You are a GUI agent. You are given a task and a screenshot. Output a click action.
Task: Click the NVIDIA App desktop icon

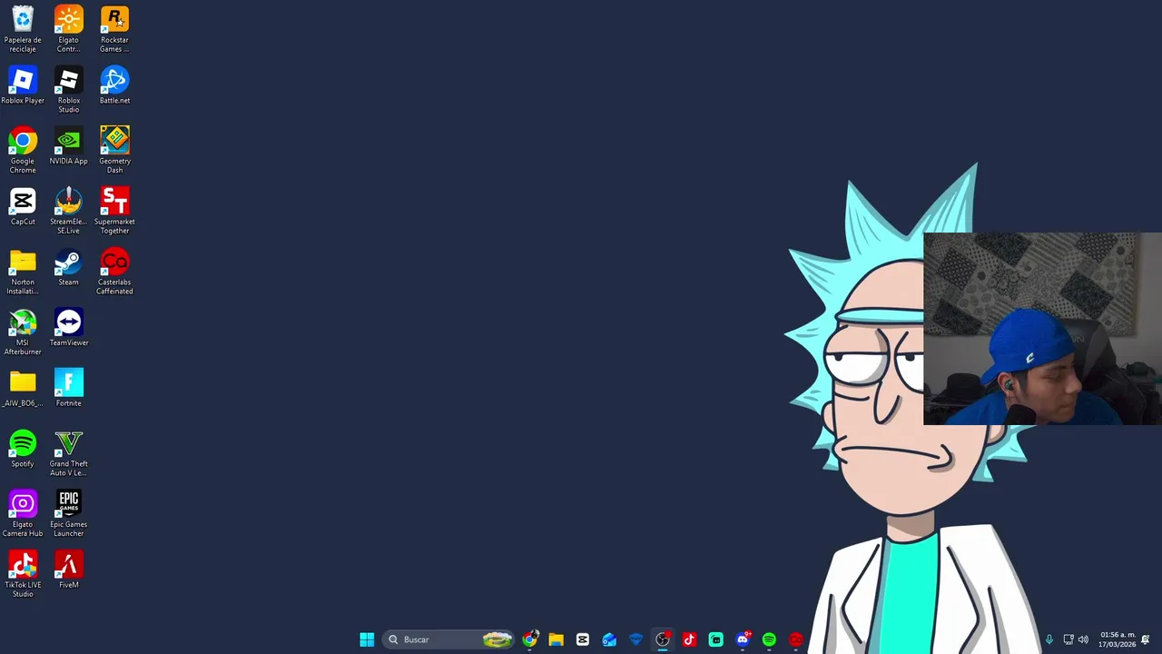(69, 147)
